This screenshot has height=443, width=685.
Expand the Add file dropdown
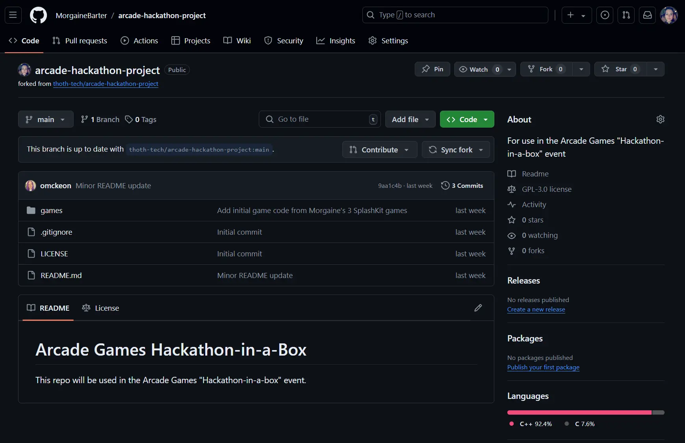(410, 119)
